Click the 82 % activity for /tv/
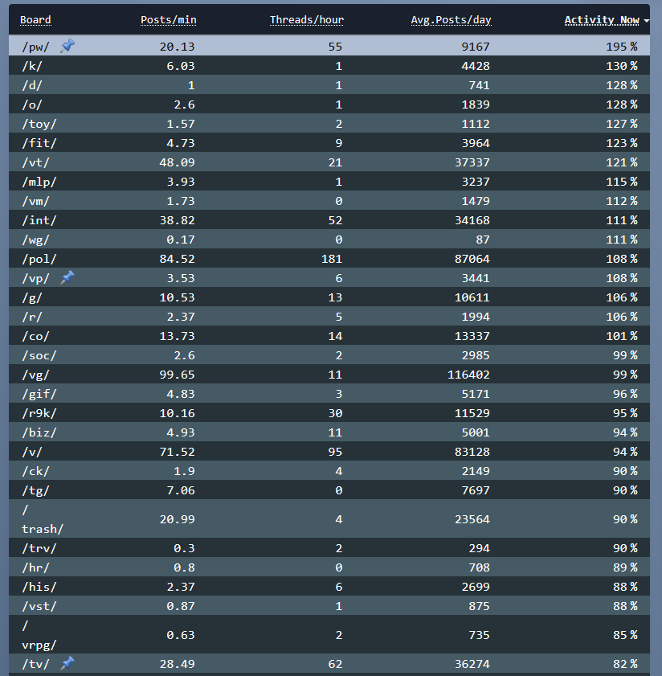 (625, 664)
